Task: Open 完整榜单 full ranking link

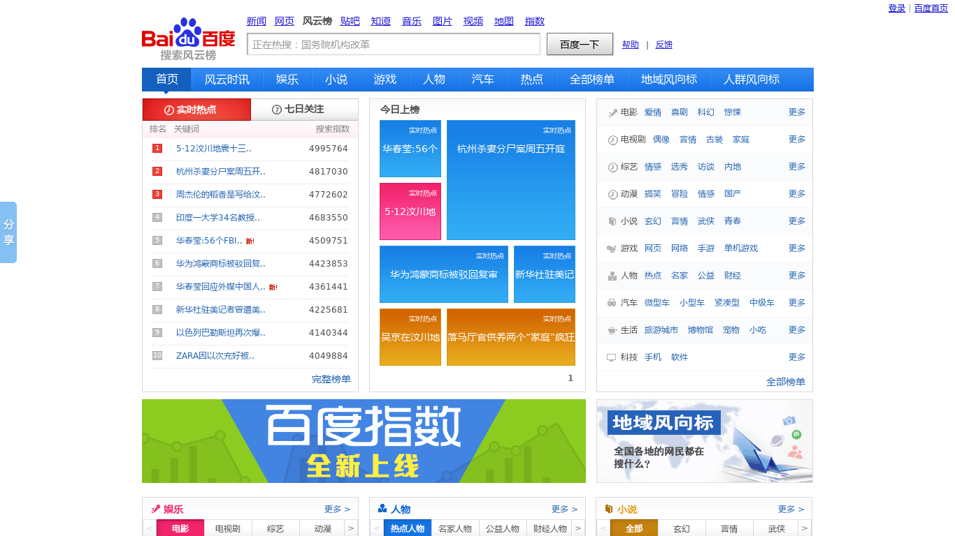Action: (331, 379)
